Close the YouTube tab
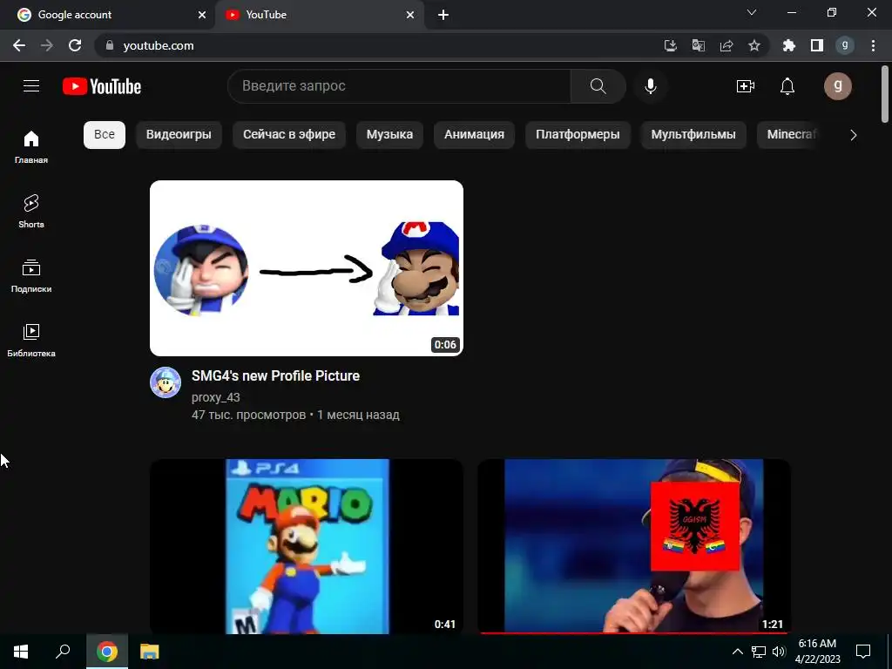Image resolution: width=892 pixels, height=669 pixels. pyautogui.click(x=410, y=15)
